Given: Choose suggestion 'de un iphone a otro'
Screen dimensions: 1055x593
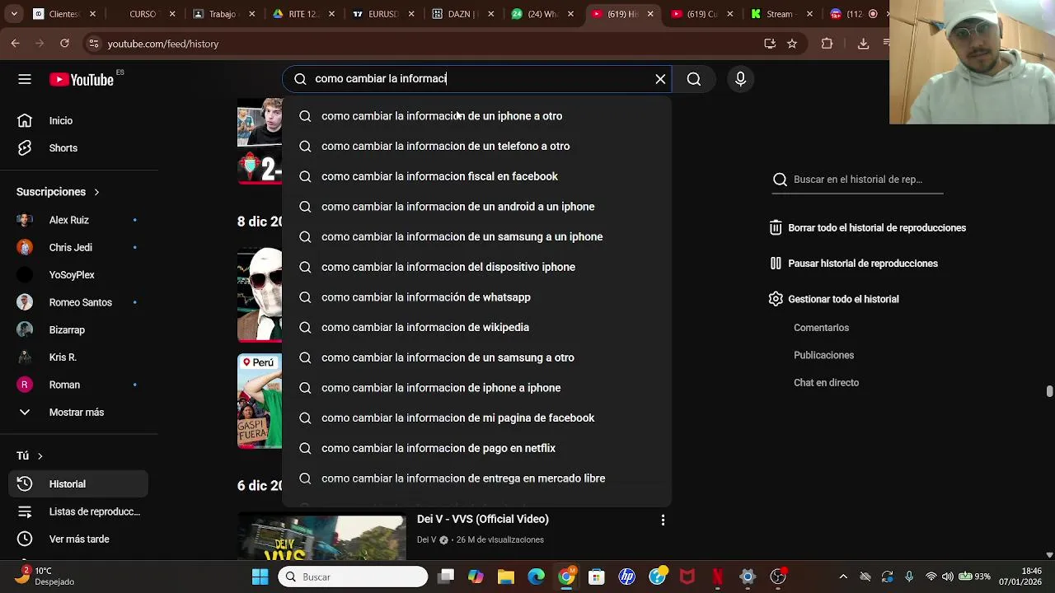Looking at the screenshot, I should coord(477,116).
